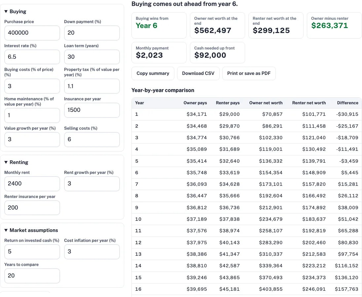Image resolution: width=362 pixels, height=297 pixels.
Task: Click the $35,666 renter pays cell
Action: tap(230, 196)
